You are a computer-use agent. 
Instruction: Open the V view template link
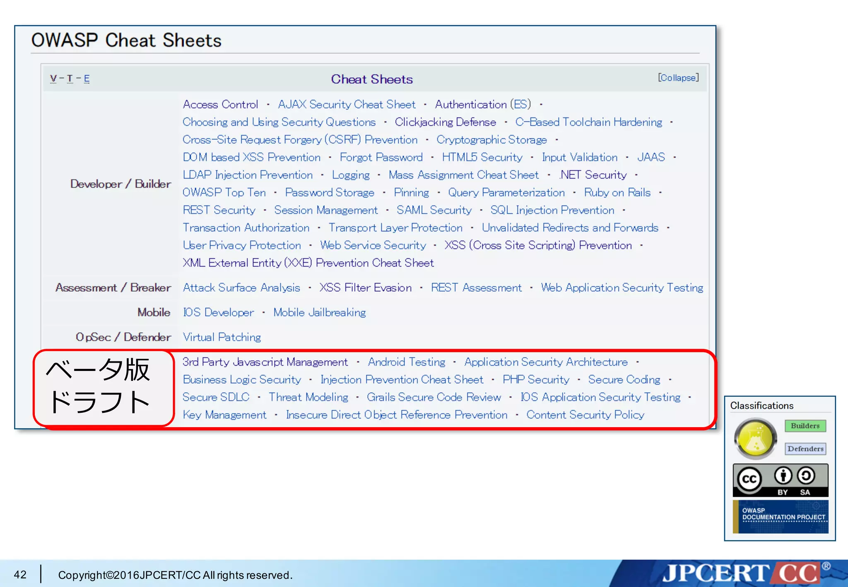pos(53,78)
